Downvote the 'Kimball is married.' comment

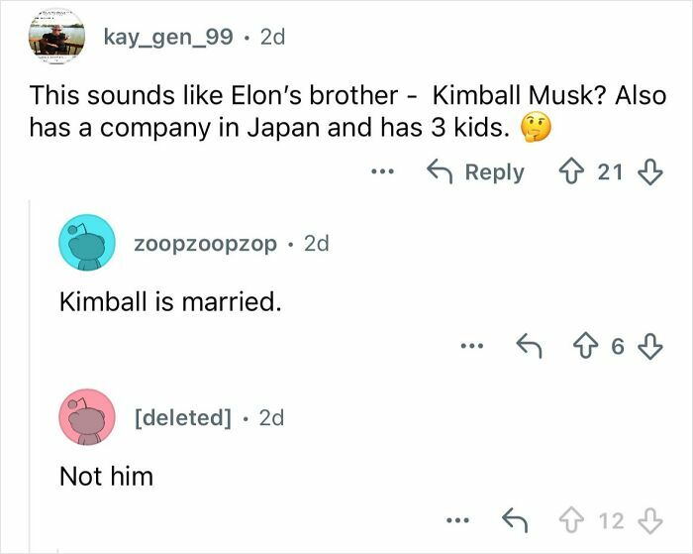click(x=649, y=346)
